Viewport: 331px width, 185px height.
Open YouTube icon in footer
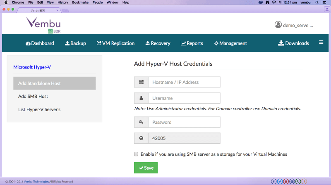click(x=286, y=181)
